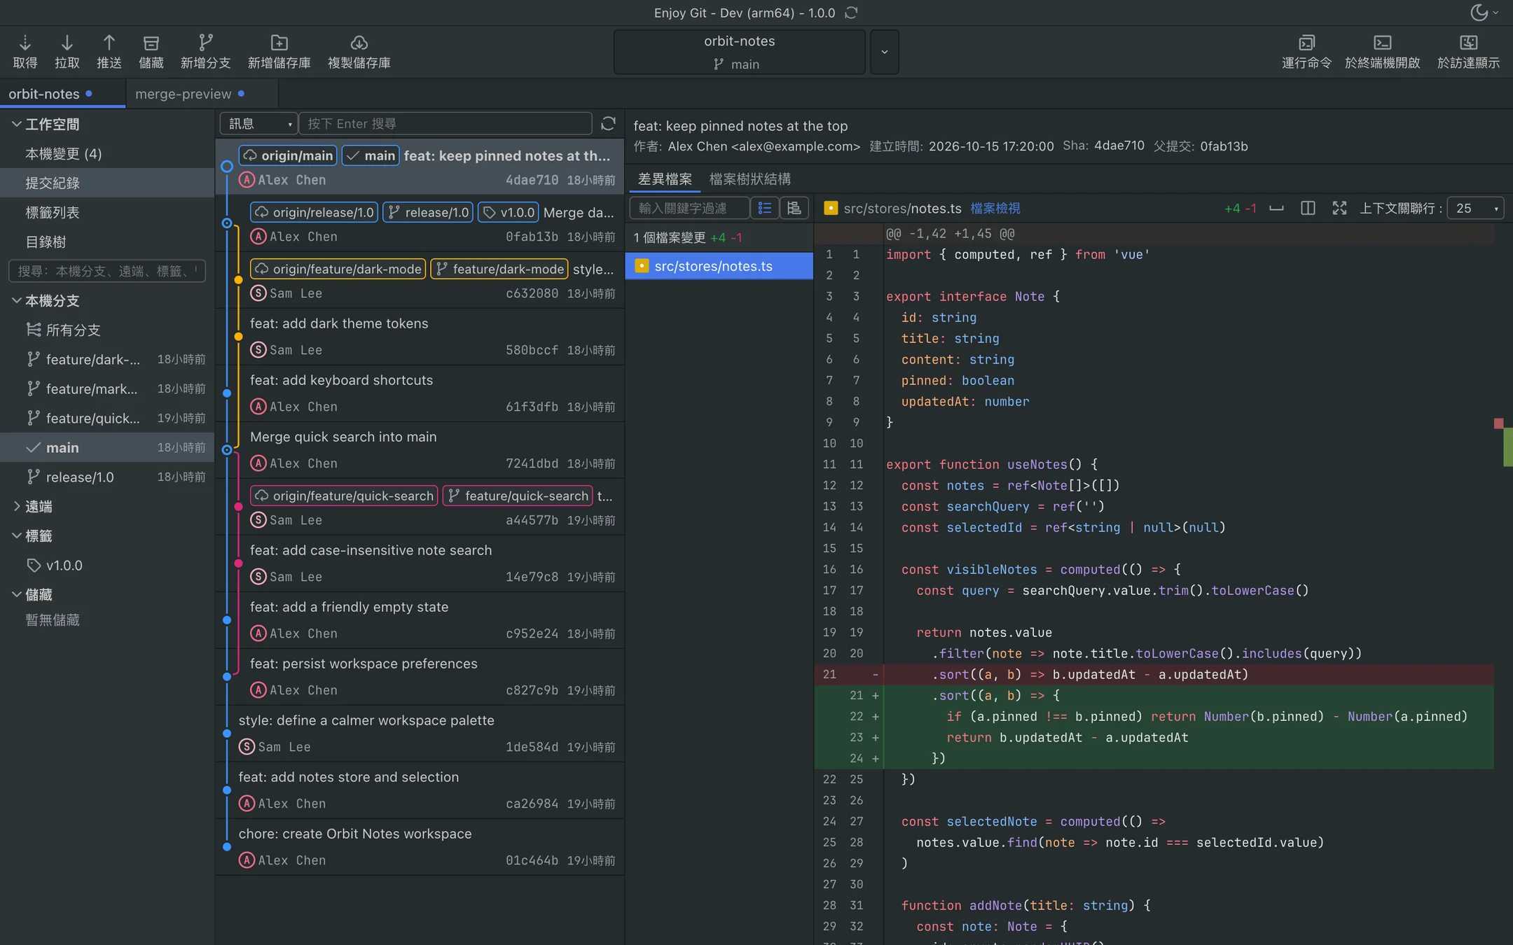Click the 拉取 (Pull) toolbar icon
Screen dimensions: 1513x945
point(67,43)
